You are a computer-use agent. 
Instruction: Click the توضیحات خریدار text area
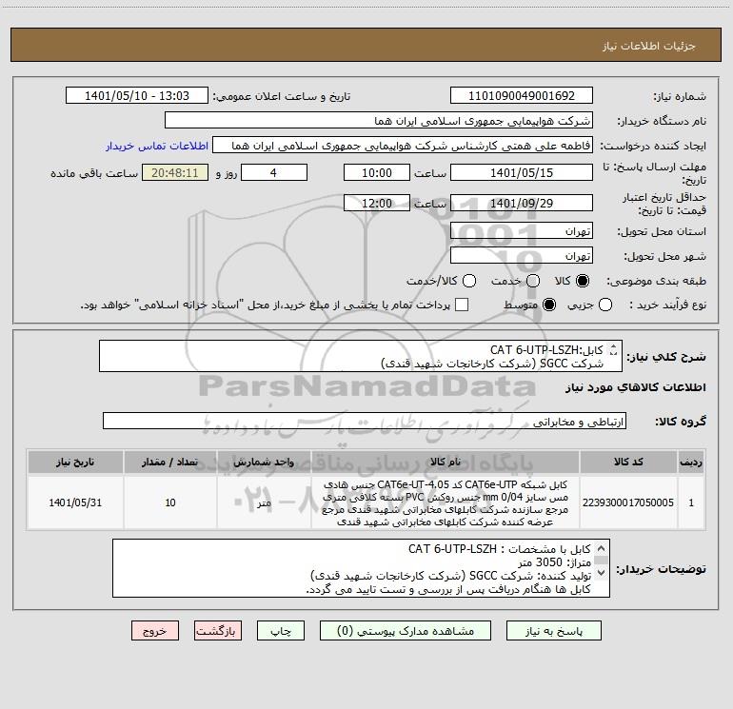tap(361, 568)
